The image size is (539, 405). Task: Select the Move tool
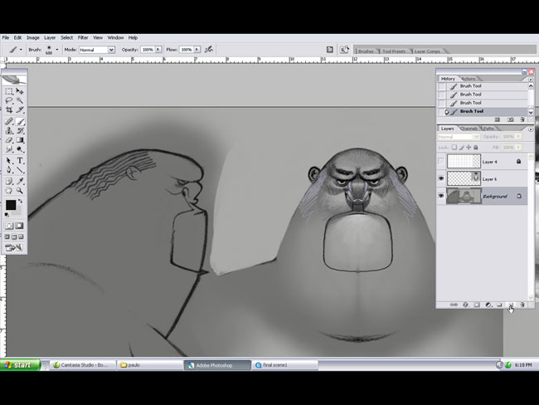pyautogui.click(x=20, y=90)
